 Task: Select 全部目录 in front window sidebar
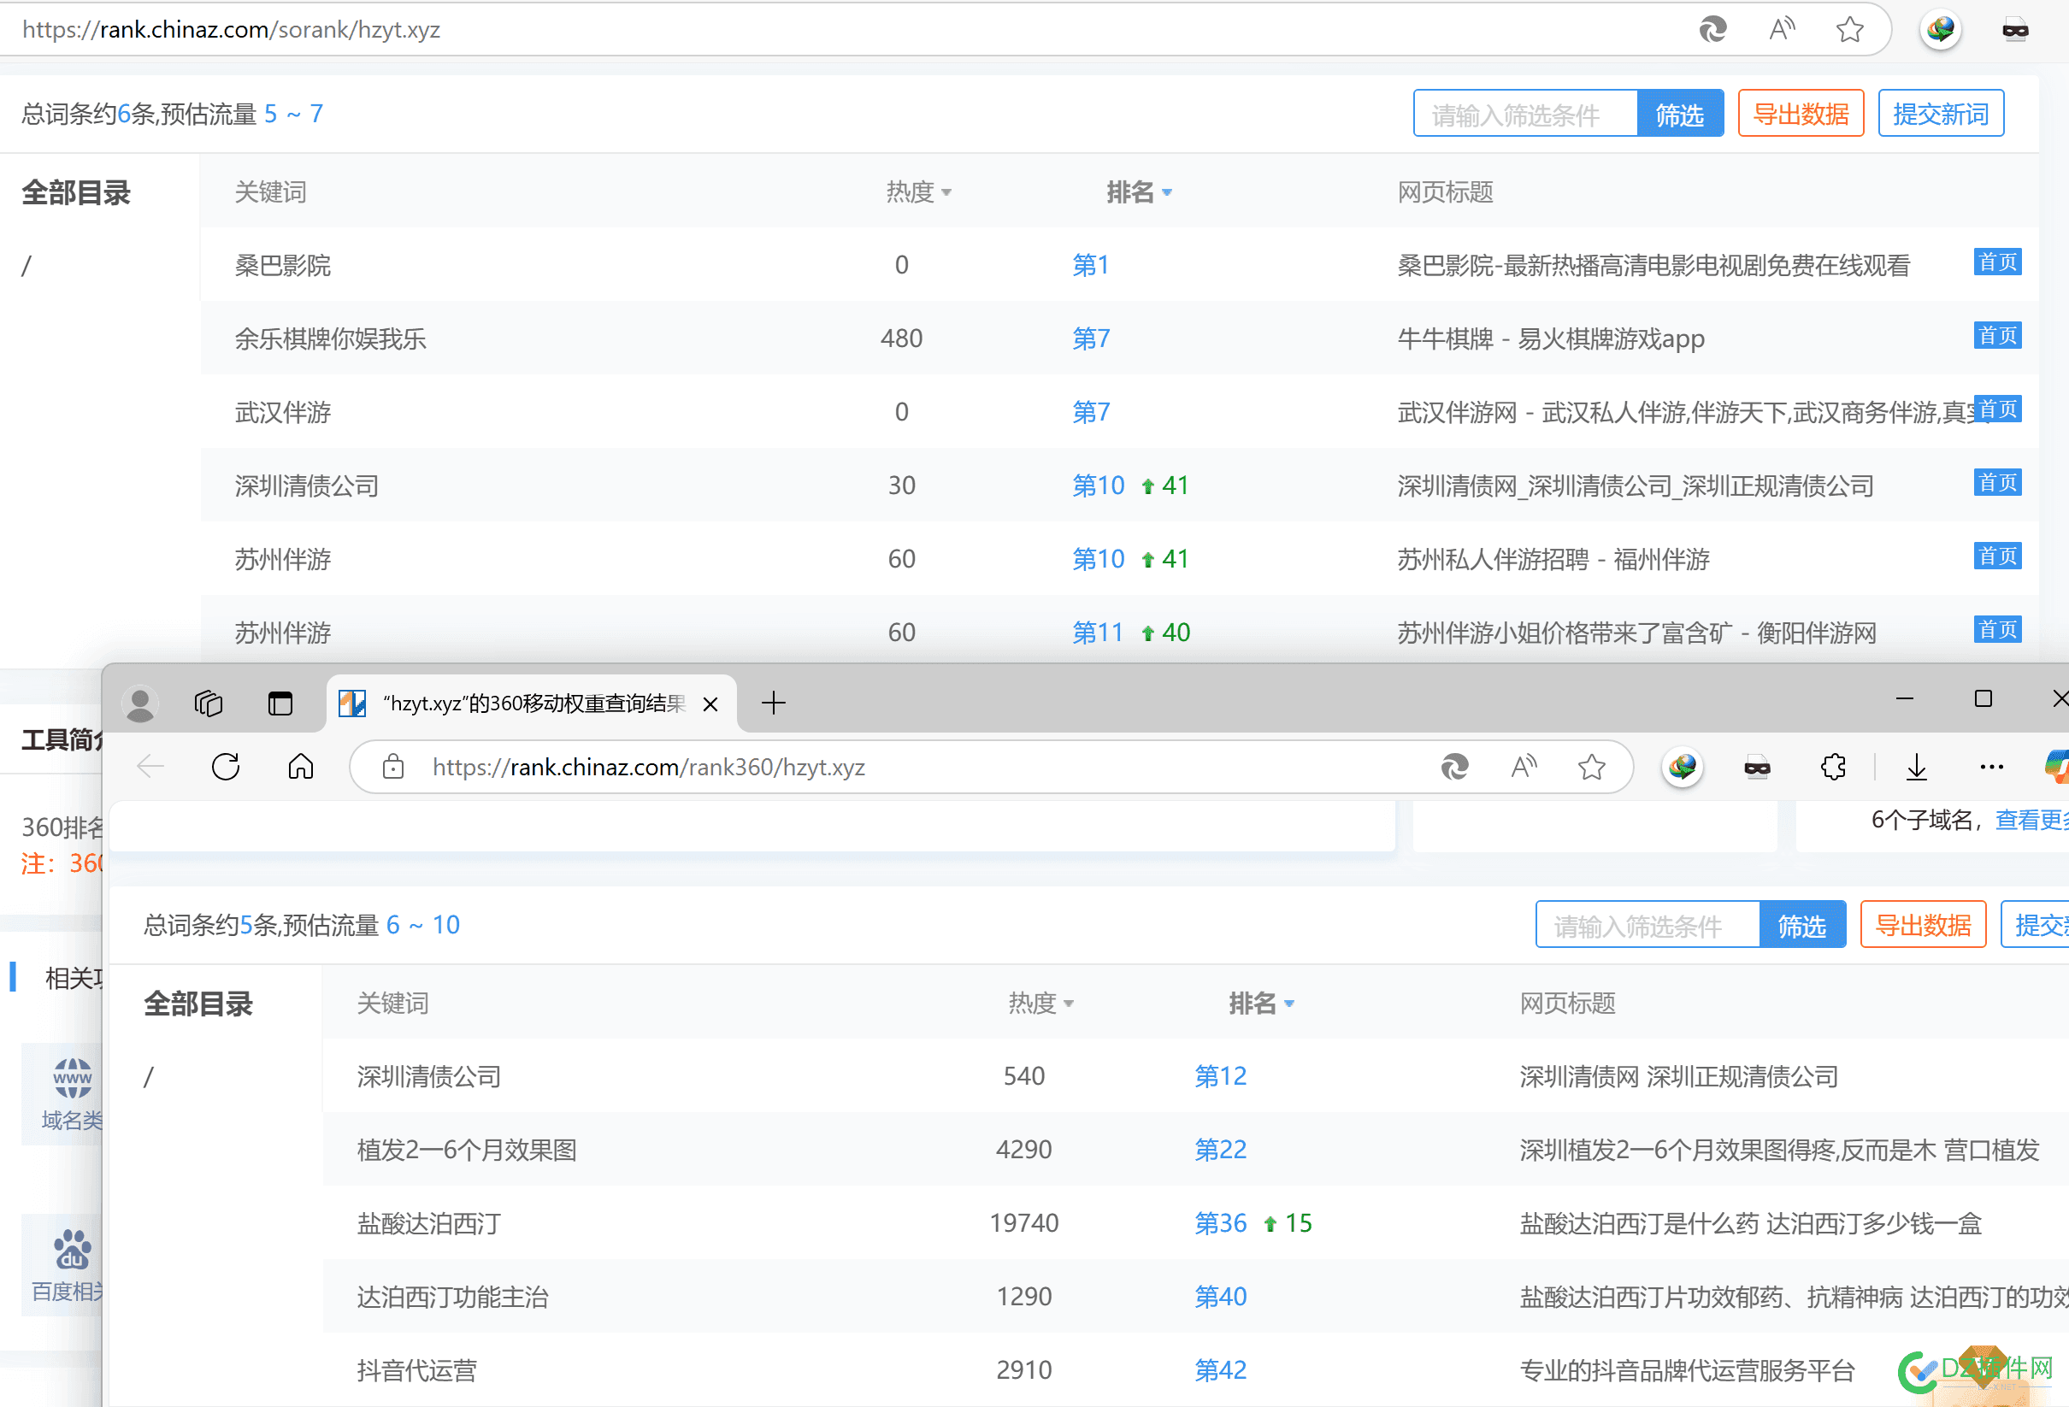197,1004
